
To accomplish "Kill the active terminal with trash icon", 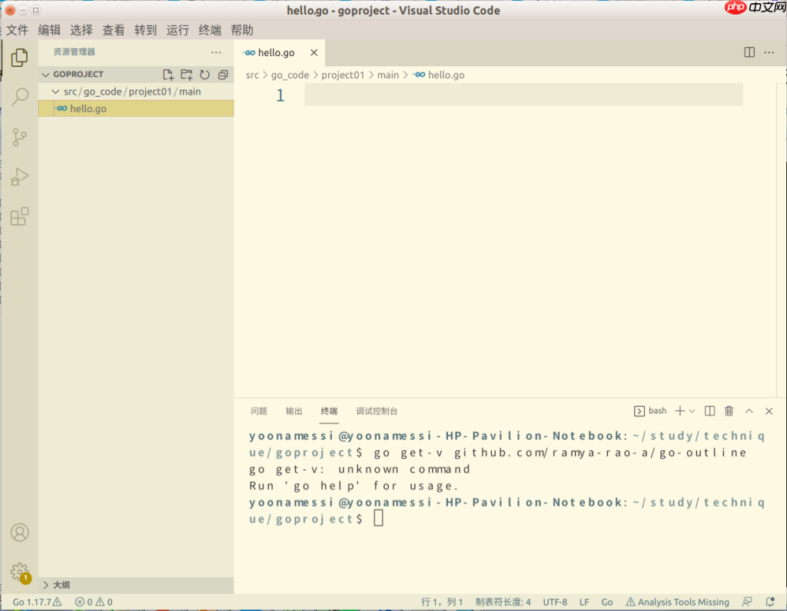I will point(729,410).
